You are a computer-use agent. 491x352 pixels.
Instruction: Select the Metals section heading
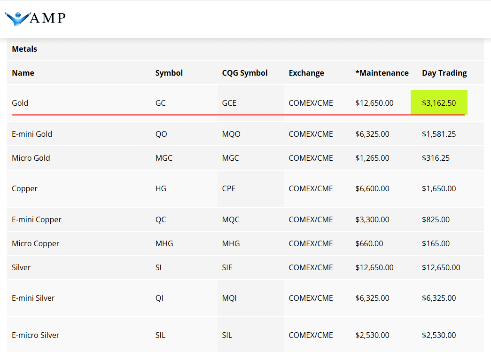(x=24, y=49)
